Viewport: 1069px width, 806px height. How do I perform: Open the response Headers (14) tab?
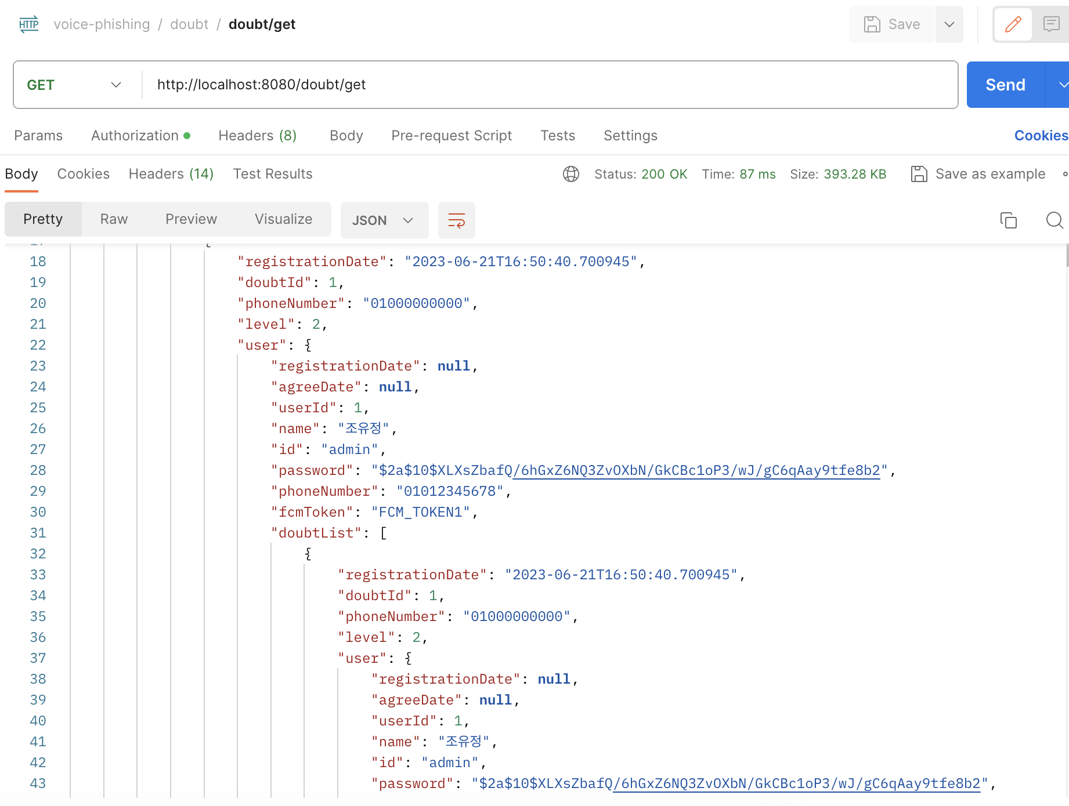tap(171, 174)
